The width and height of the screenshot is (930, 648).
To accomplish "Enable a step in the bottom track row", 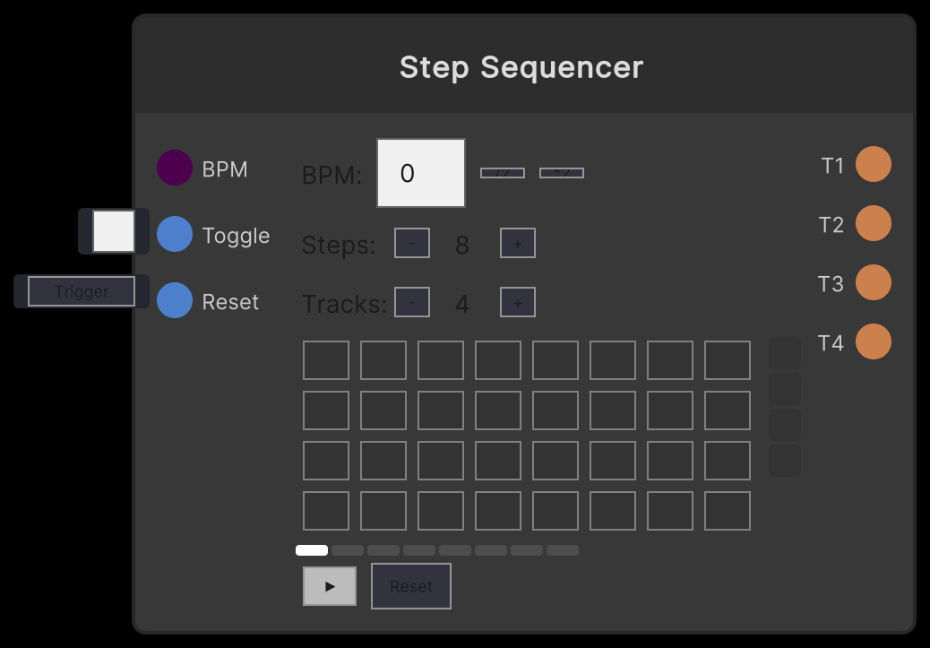I will 325,511.
